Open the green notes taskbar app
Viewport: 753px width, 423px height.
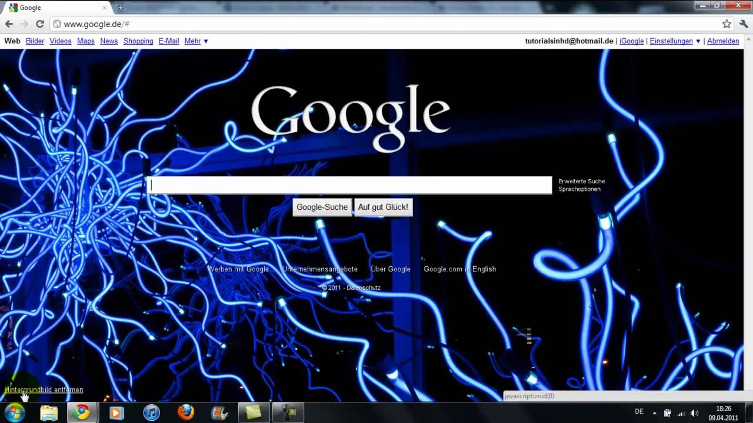point(254,412)
